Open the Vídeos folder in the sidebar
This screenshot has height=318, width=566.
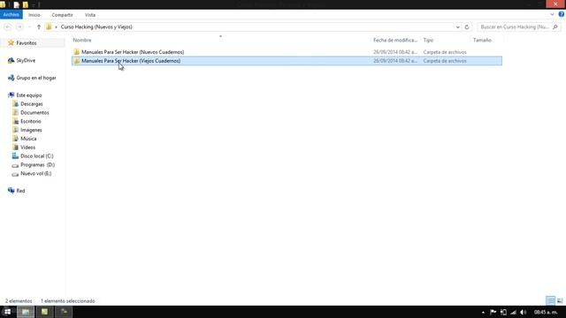point(27,148)
